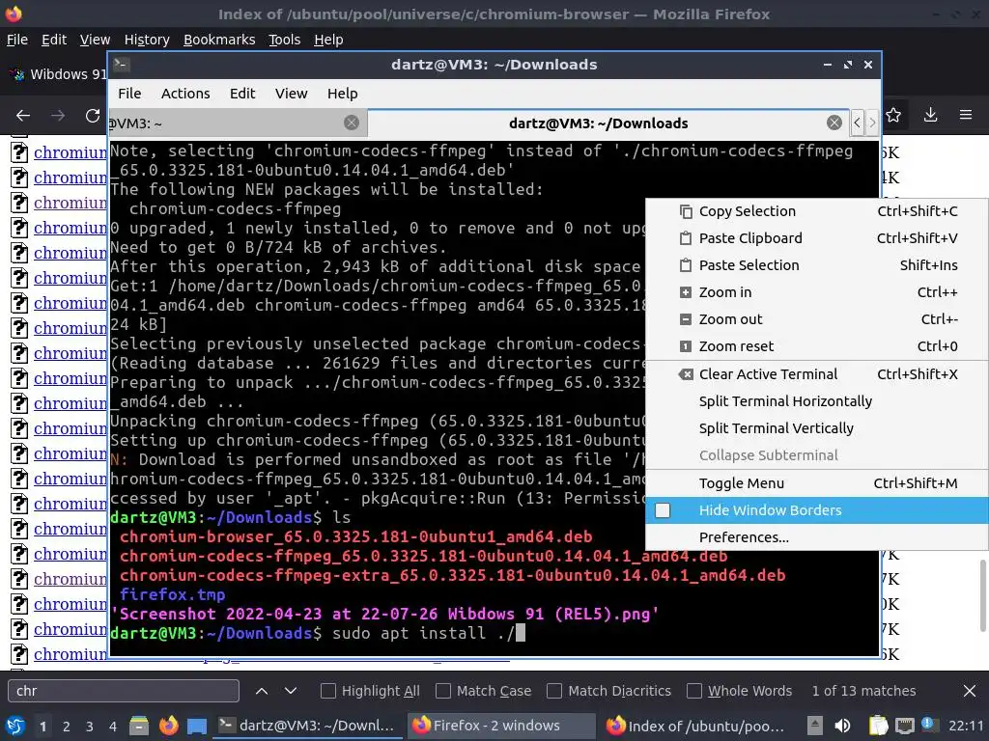Open the terminal Help menu

(343, 94)
